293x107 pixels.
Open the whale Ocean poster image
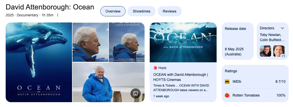[39, 62]
